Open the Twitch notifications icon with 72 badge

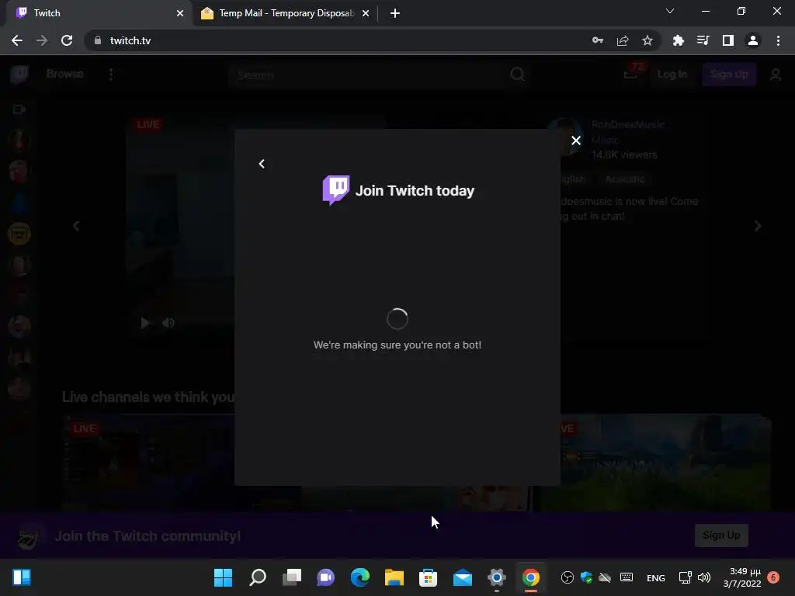tap(630, 74)
